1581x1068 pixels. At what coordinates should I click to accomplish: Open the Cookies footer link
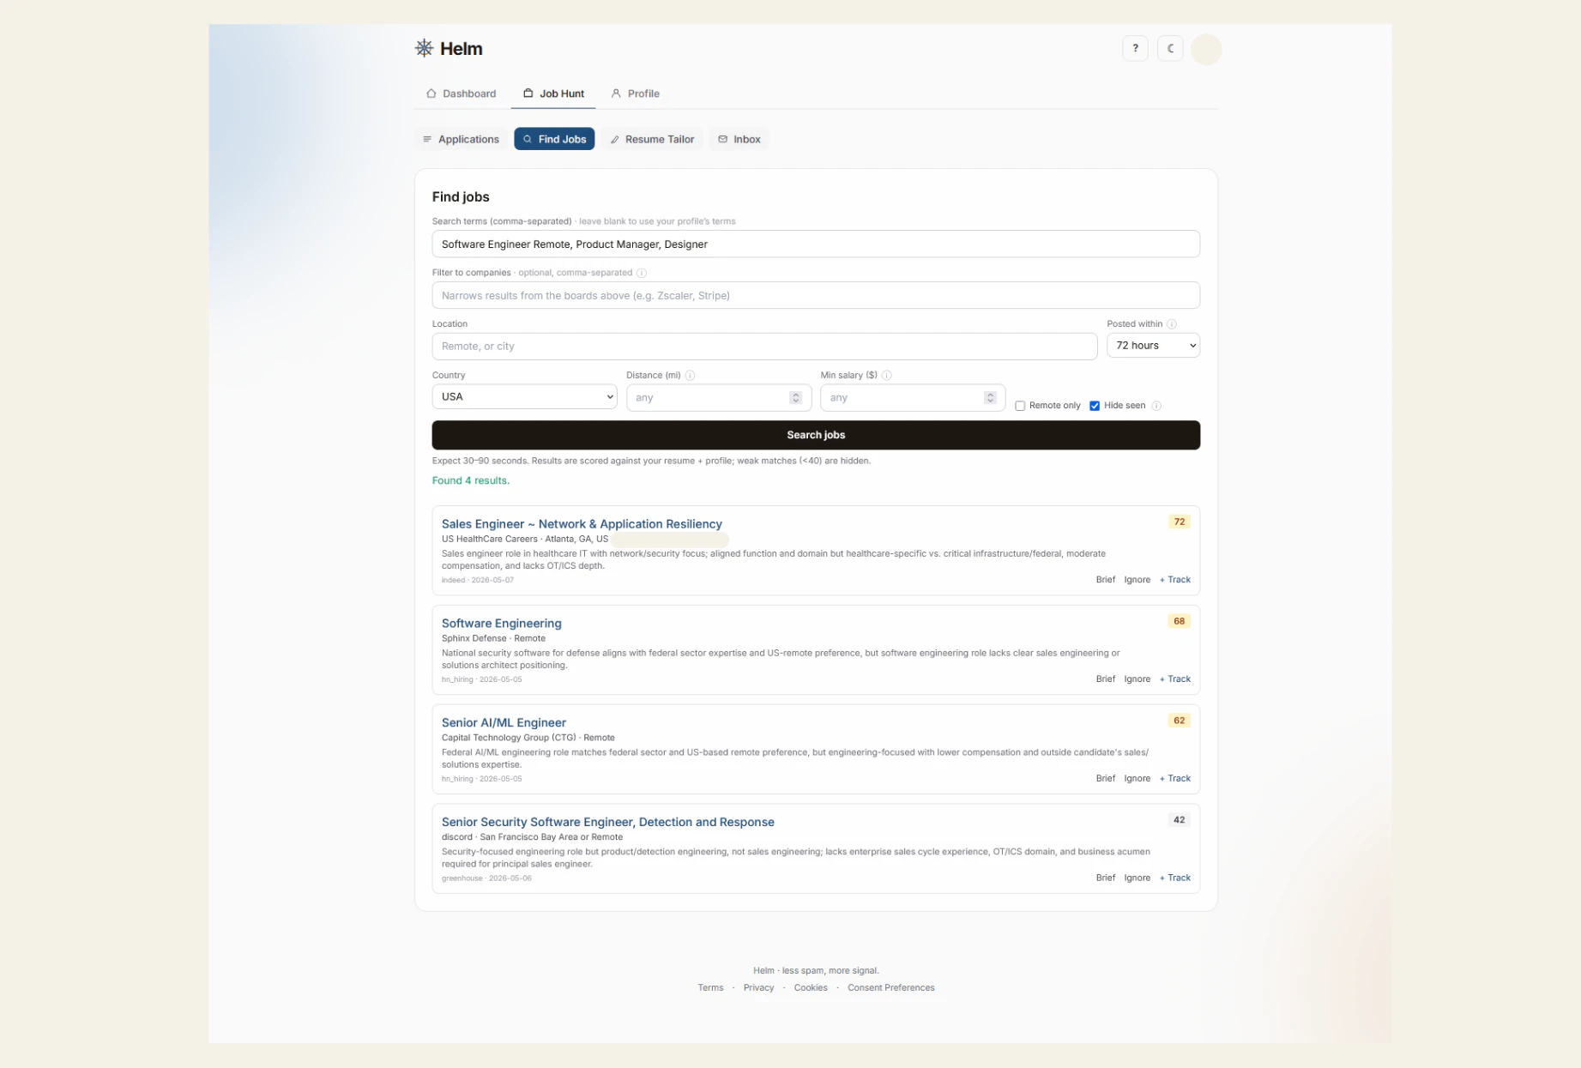[x=811, y=988]
